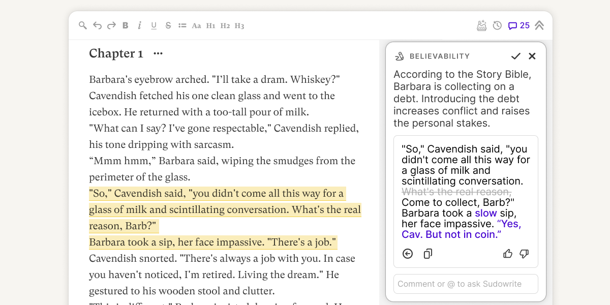Click the purple word "slow"

pyautogui.click(x=486, y=213)
